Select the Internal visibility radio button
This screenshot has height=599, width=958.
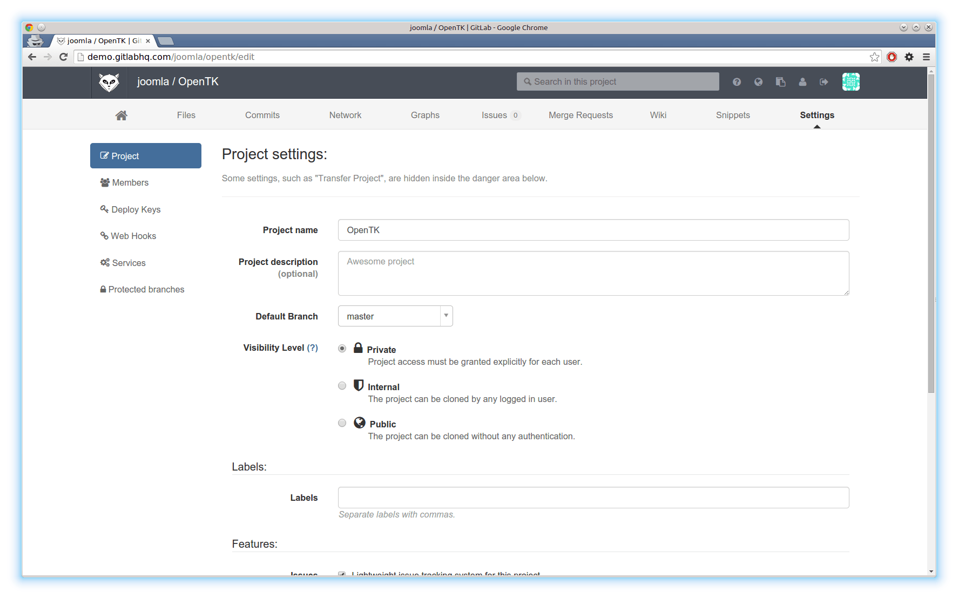(x=342, y=386)
